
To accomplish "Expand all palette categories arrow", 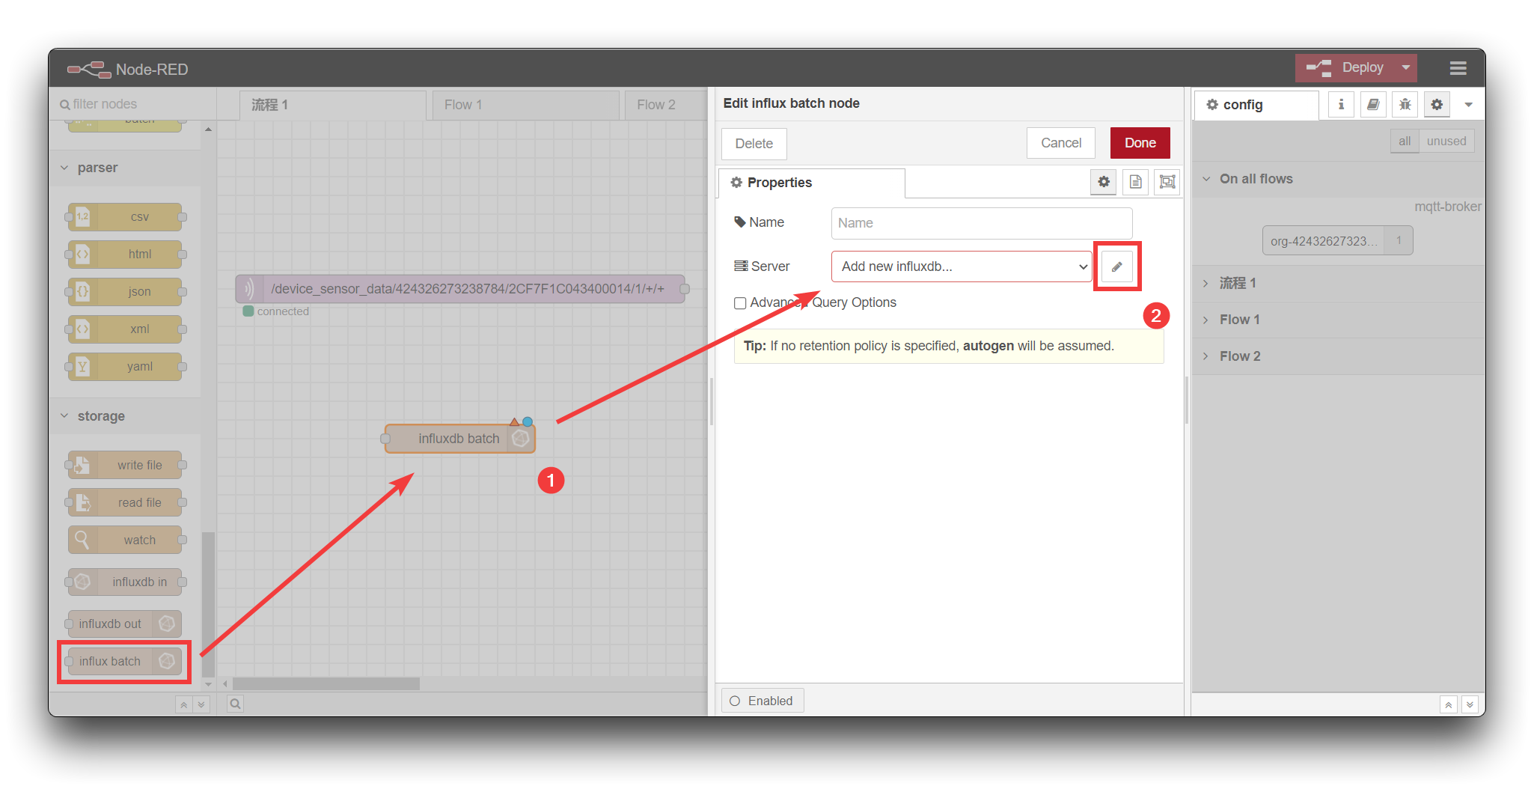I will pos(201,704).
